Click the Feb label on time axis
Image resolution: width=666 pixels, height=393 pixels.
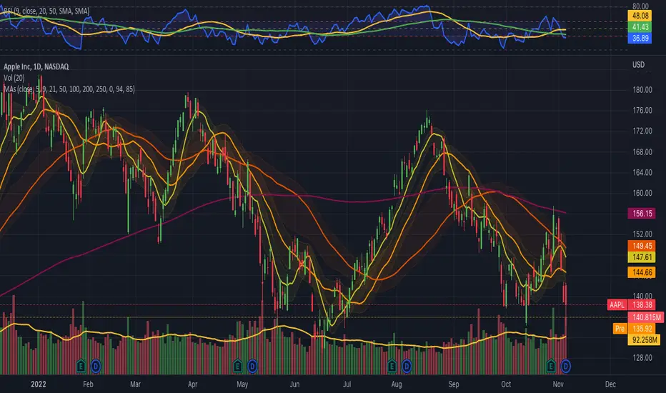pyautogui.click(x=88, y=384)
